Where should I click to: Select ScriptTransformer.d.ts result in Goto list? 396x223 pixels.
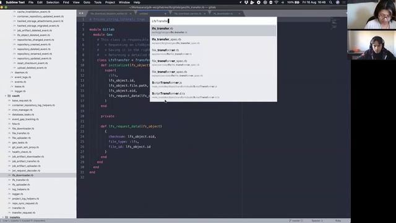click(213, 95)
